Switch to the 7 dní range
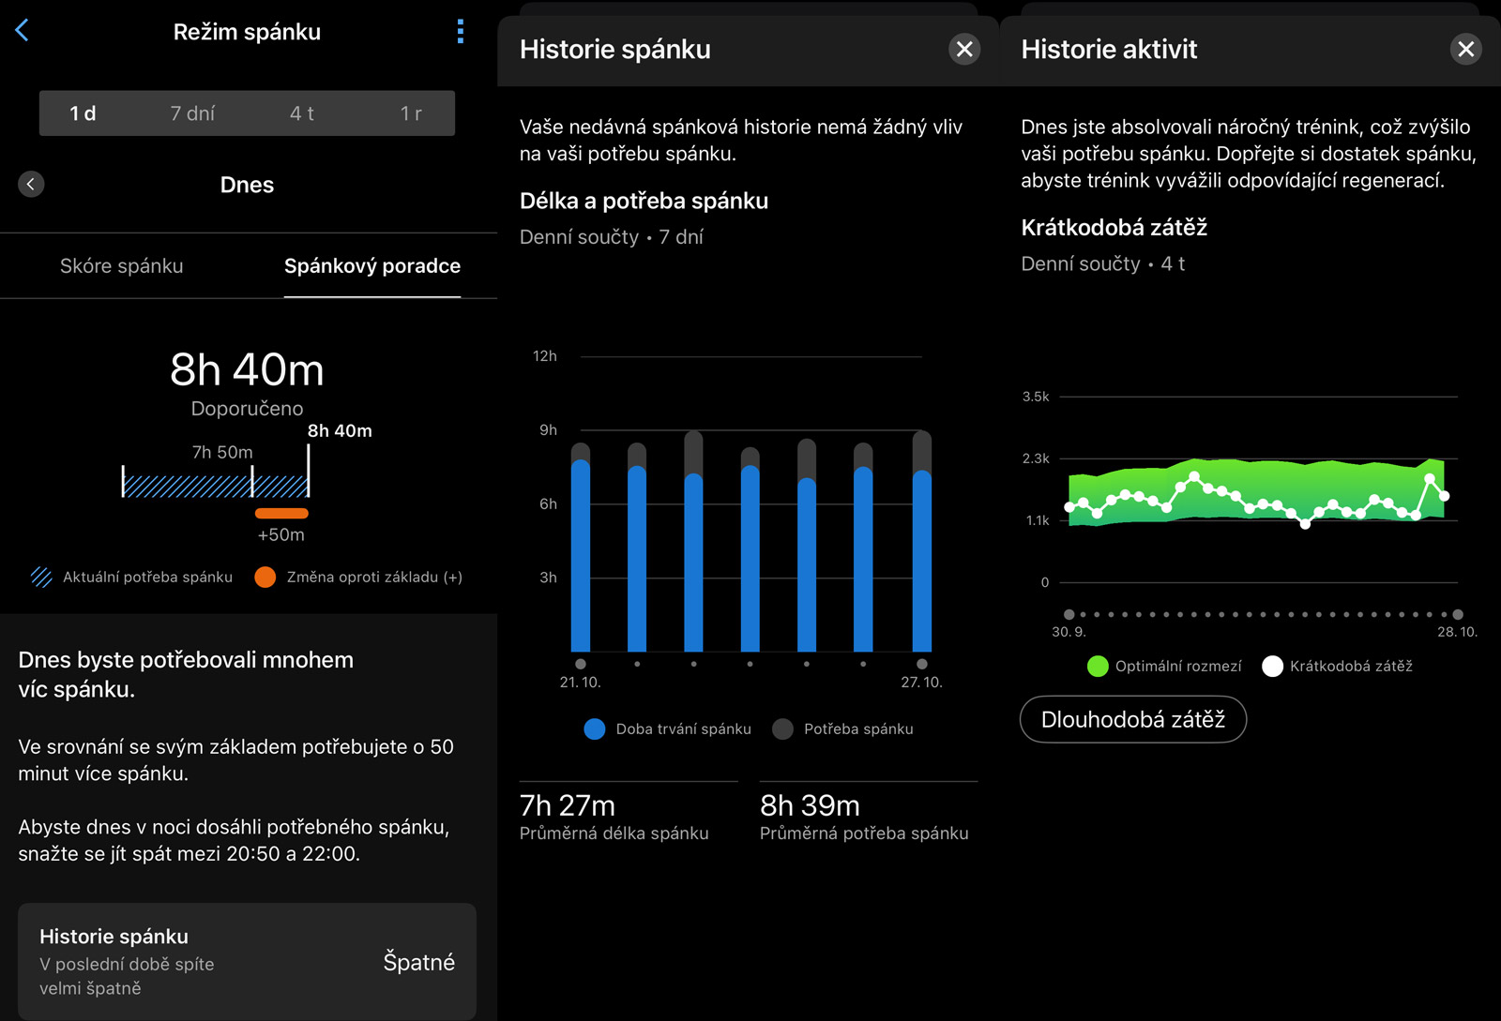Image resolution: width=1501 pixels, height=1021 pixels. 192,113
